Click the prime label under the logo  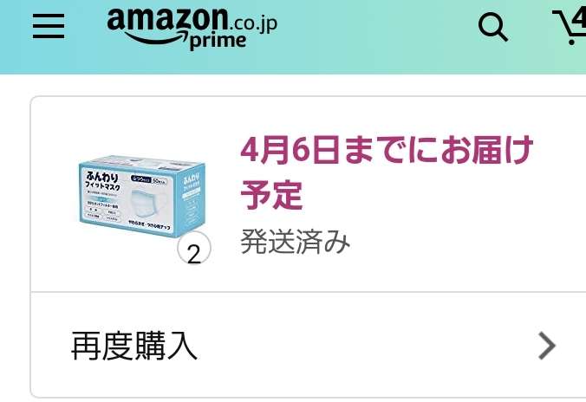(x=218, y=42)
